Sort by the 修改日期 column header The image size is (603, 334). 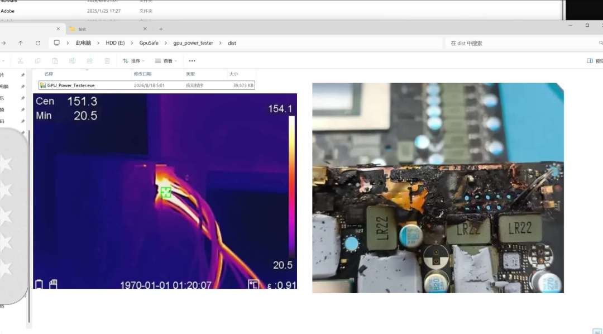click(143, 74)
